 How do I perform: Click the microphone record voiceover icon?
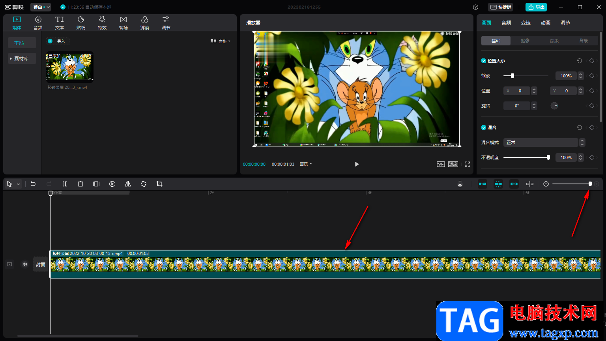[460, 184]
